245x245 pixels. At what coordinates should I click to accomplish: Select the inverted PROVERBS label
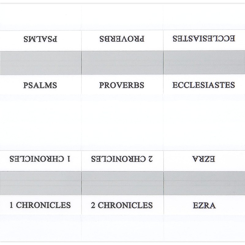click(122, 39)
